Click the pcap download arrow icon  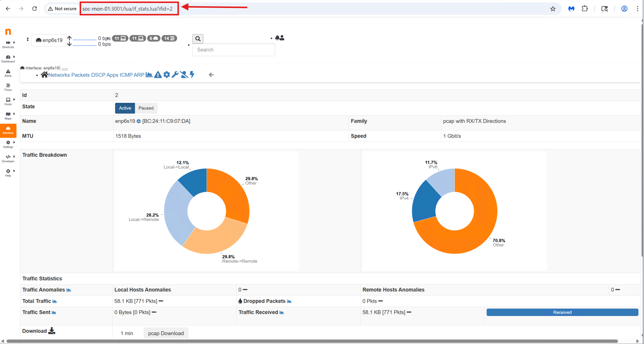52,331
